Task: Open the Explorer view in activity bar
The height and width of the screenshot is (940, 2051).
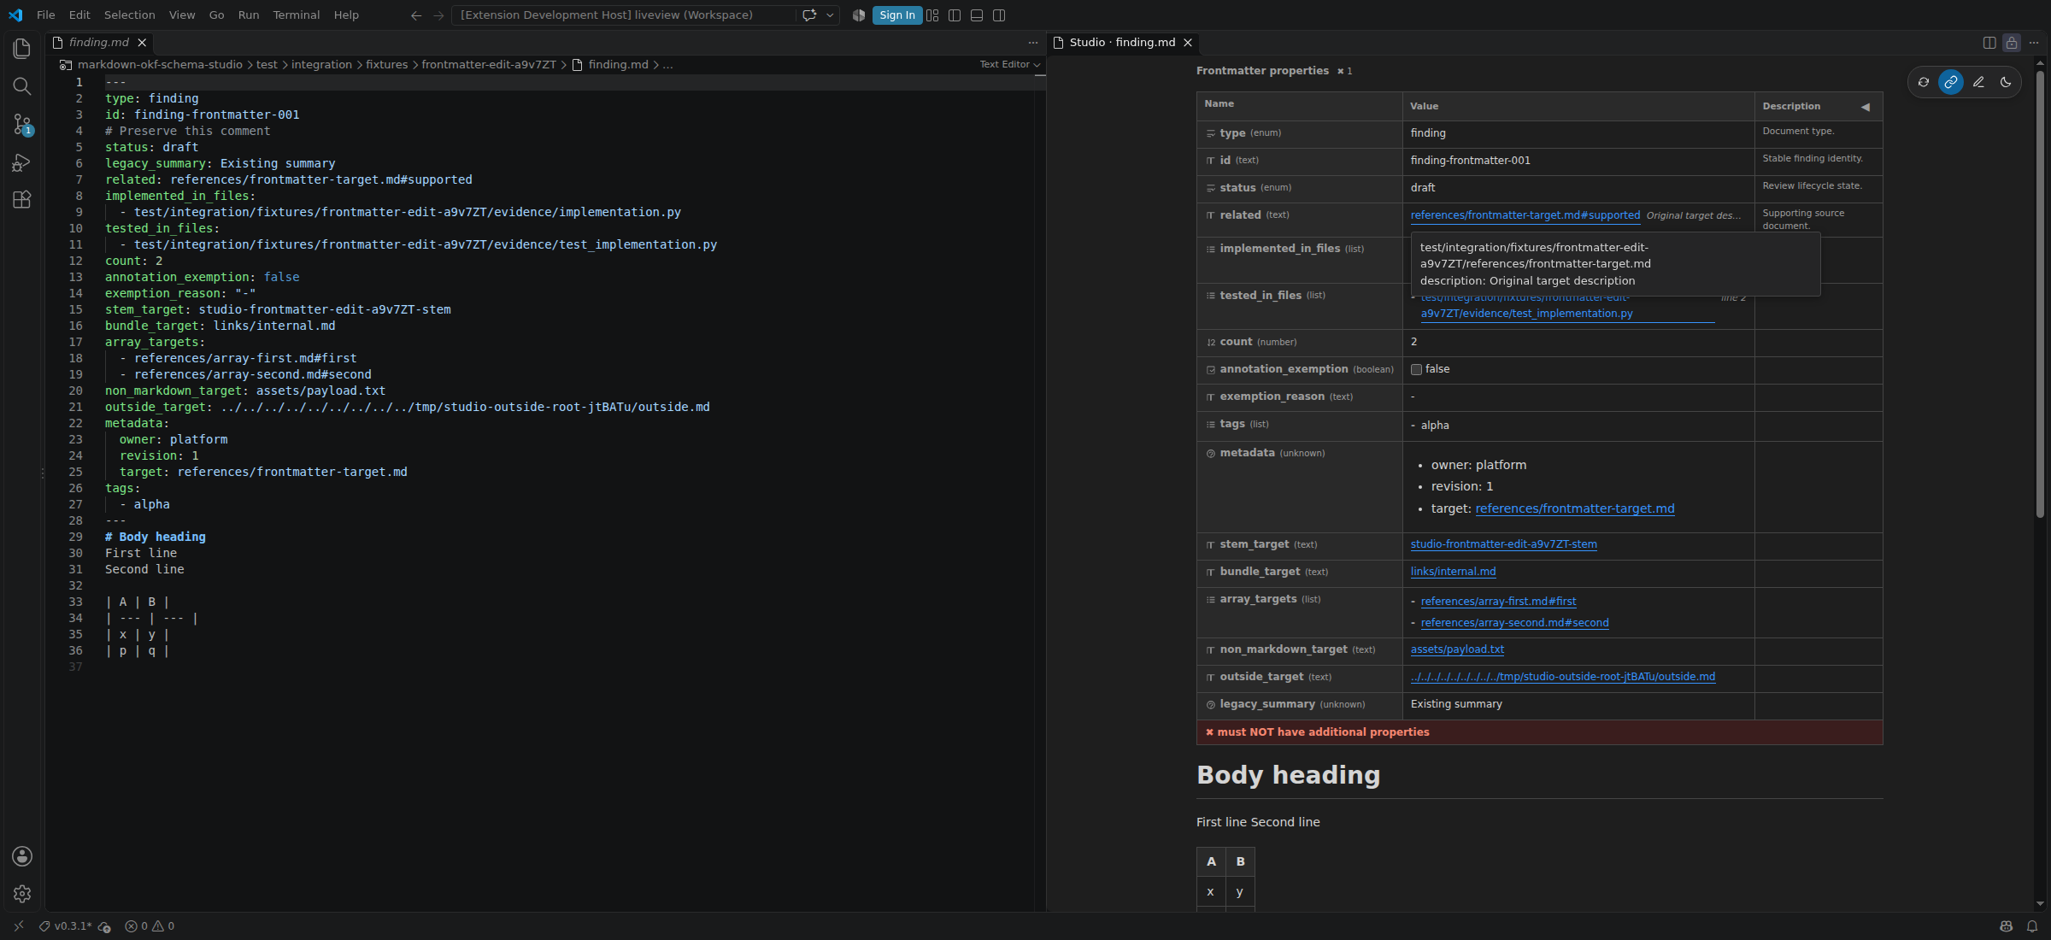Action: pyautogui.click(x=22, y=49)
